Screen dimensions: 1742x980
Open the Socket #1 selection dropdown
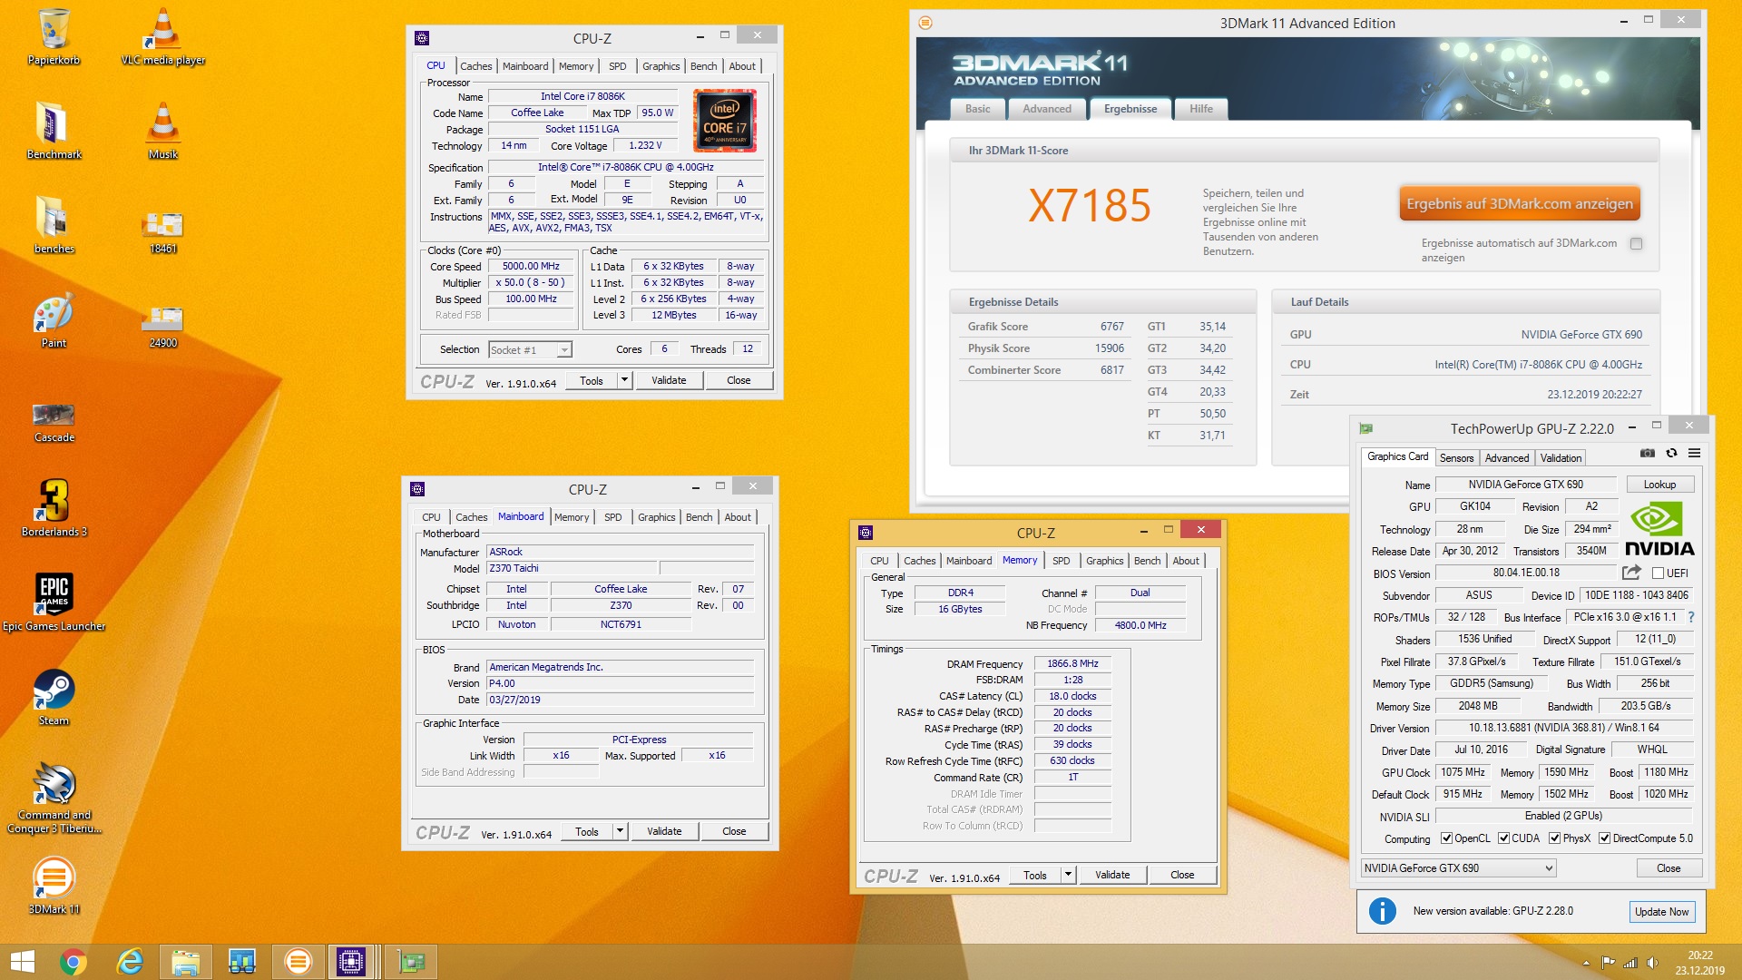point(530,349)
